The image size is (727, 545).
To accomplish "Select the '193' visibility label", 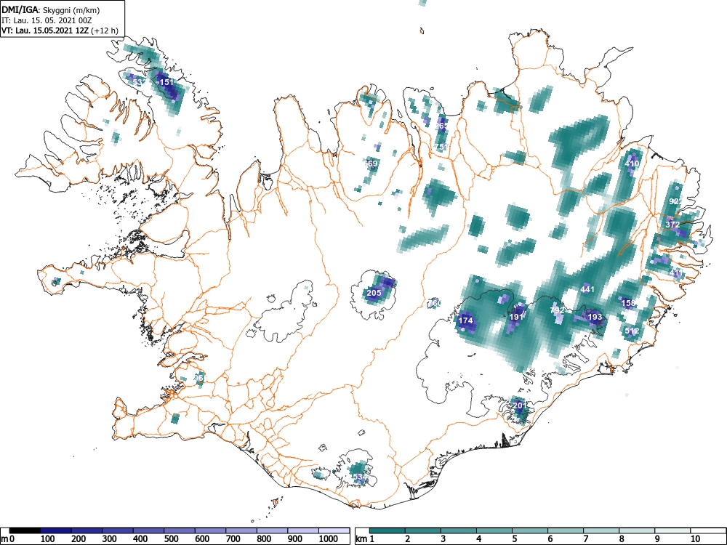I will tap(595, 317).
